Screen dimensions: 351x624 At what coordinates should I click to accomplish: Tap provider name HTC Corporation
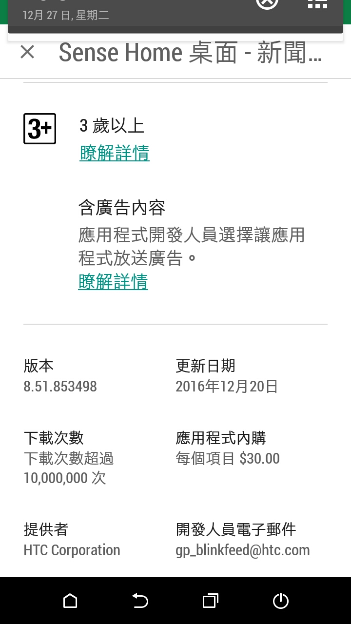[x=72, y=550]
